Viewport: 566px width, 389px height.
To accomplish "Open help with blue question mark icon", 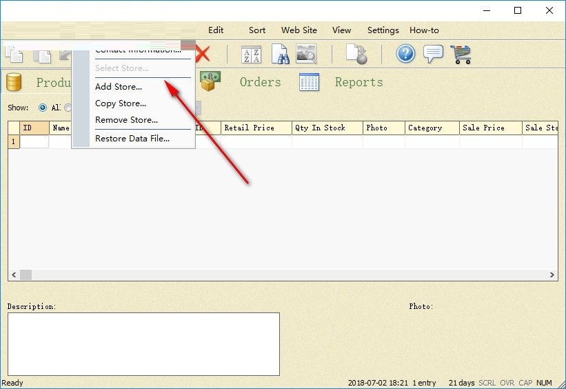I will coord(405,54).
